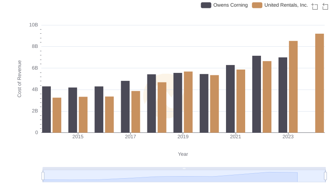Viewport: 333px width, 192px height.
Task: Click the 4B y-axis label
Action: click(x=35, y=90)
